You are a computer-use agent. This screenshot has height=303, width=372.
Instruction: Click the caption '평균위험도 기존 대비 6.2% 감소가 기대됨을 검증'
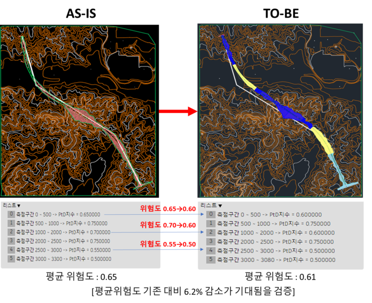pyautogui.click(x=193, y=291)
